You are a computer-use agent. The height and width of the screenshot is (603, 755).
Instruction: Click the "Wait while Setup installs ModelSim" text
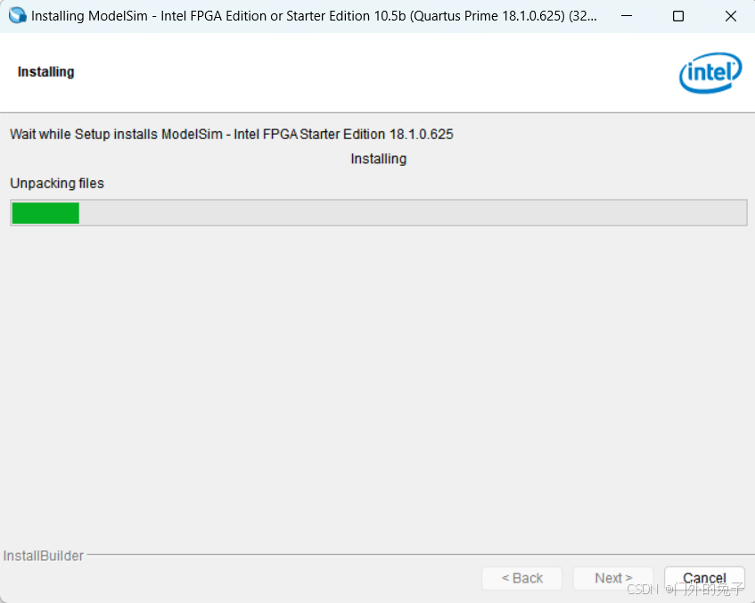coord(232,134)
